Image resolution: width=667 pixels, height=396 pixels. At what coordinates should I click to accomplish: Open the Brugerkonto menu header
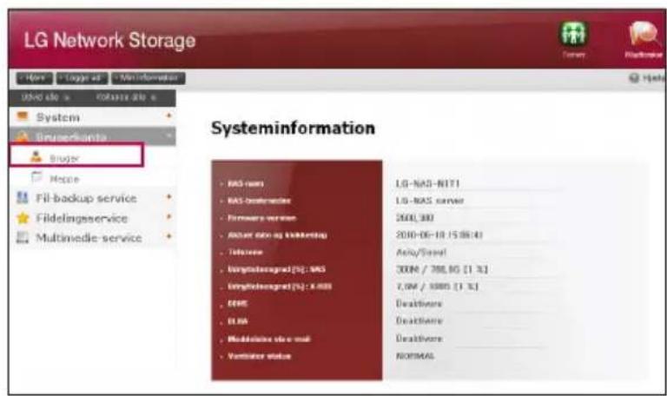pos(92,136)
